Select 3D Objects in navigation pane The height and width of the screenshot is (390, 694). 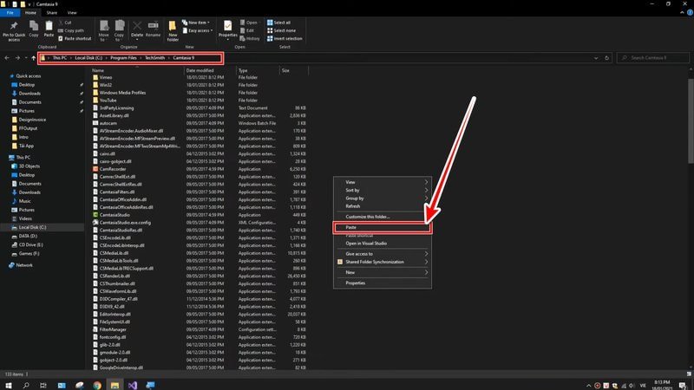tap(29, 166)
